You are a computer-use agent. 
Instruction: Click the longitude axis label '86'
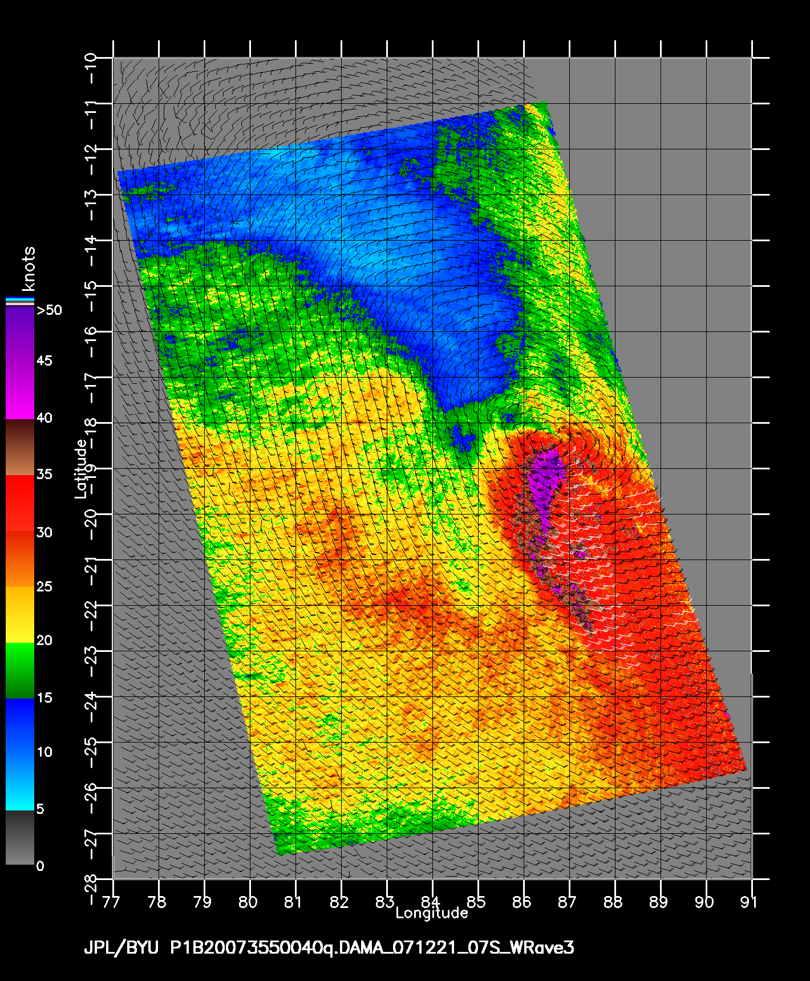[x=522, y=902]
